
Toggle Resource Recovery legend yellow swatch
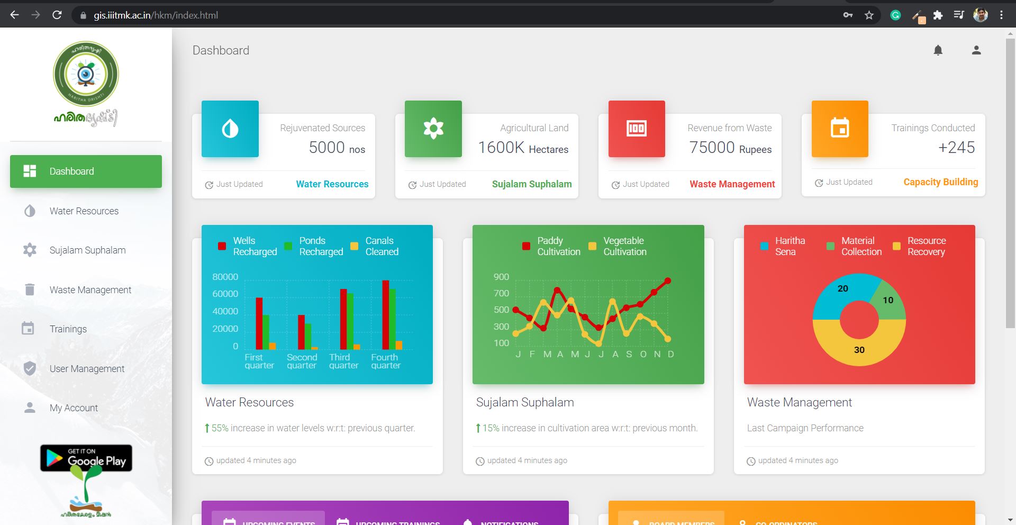[x=896, y=246]
